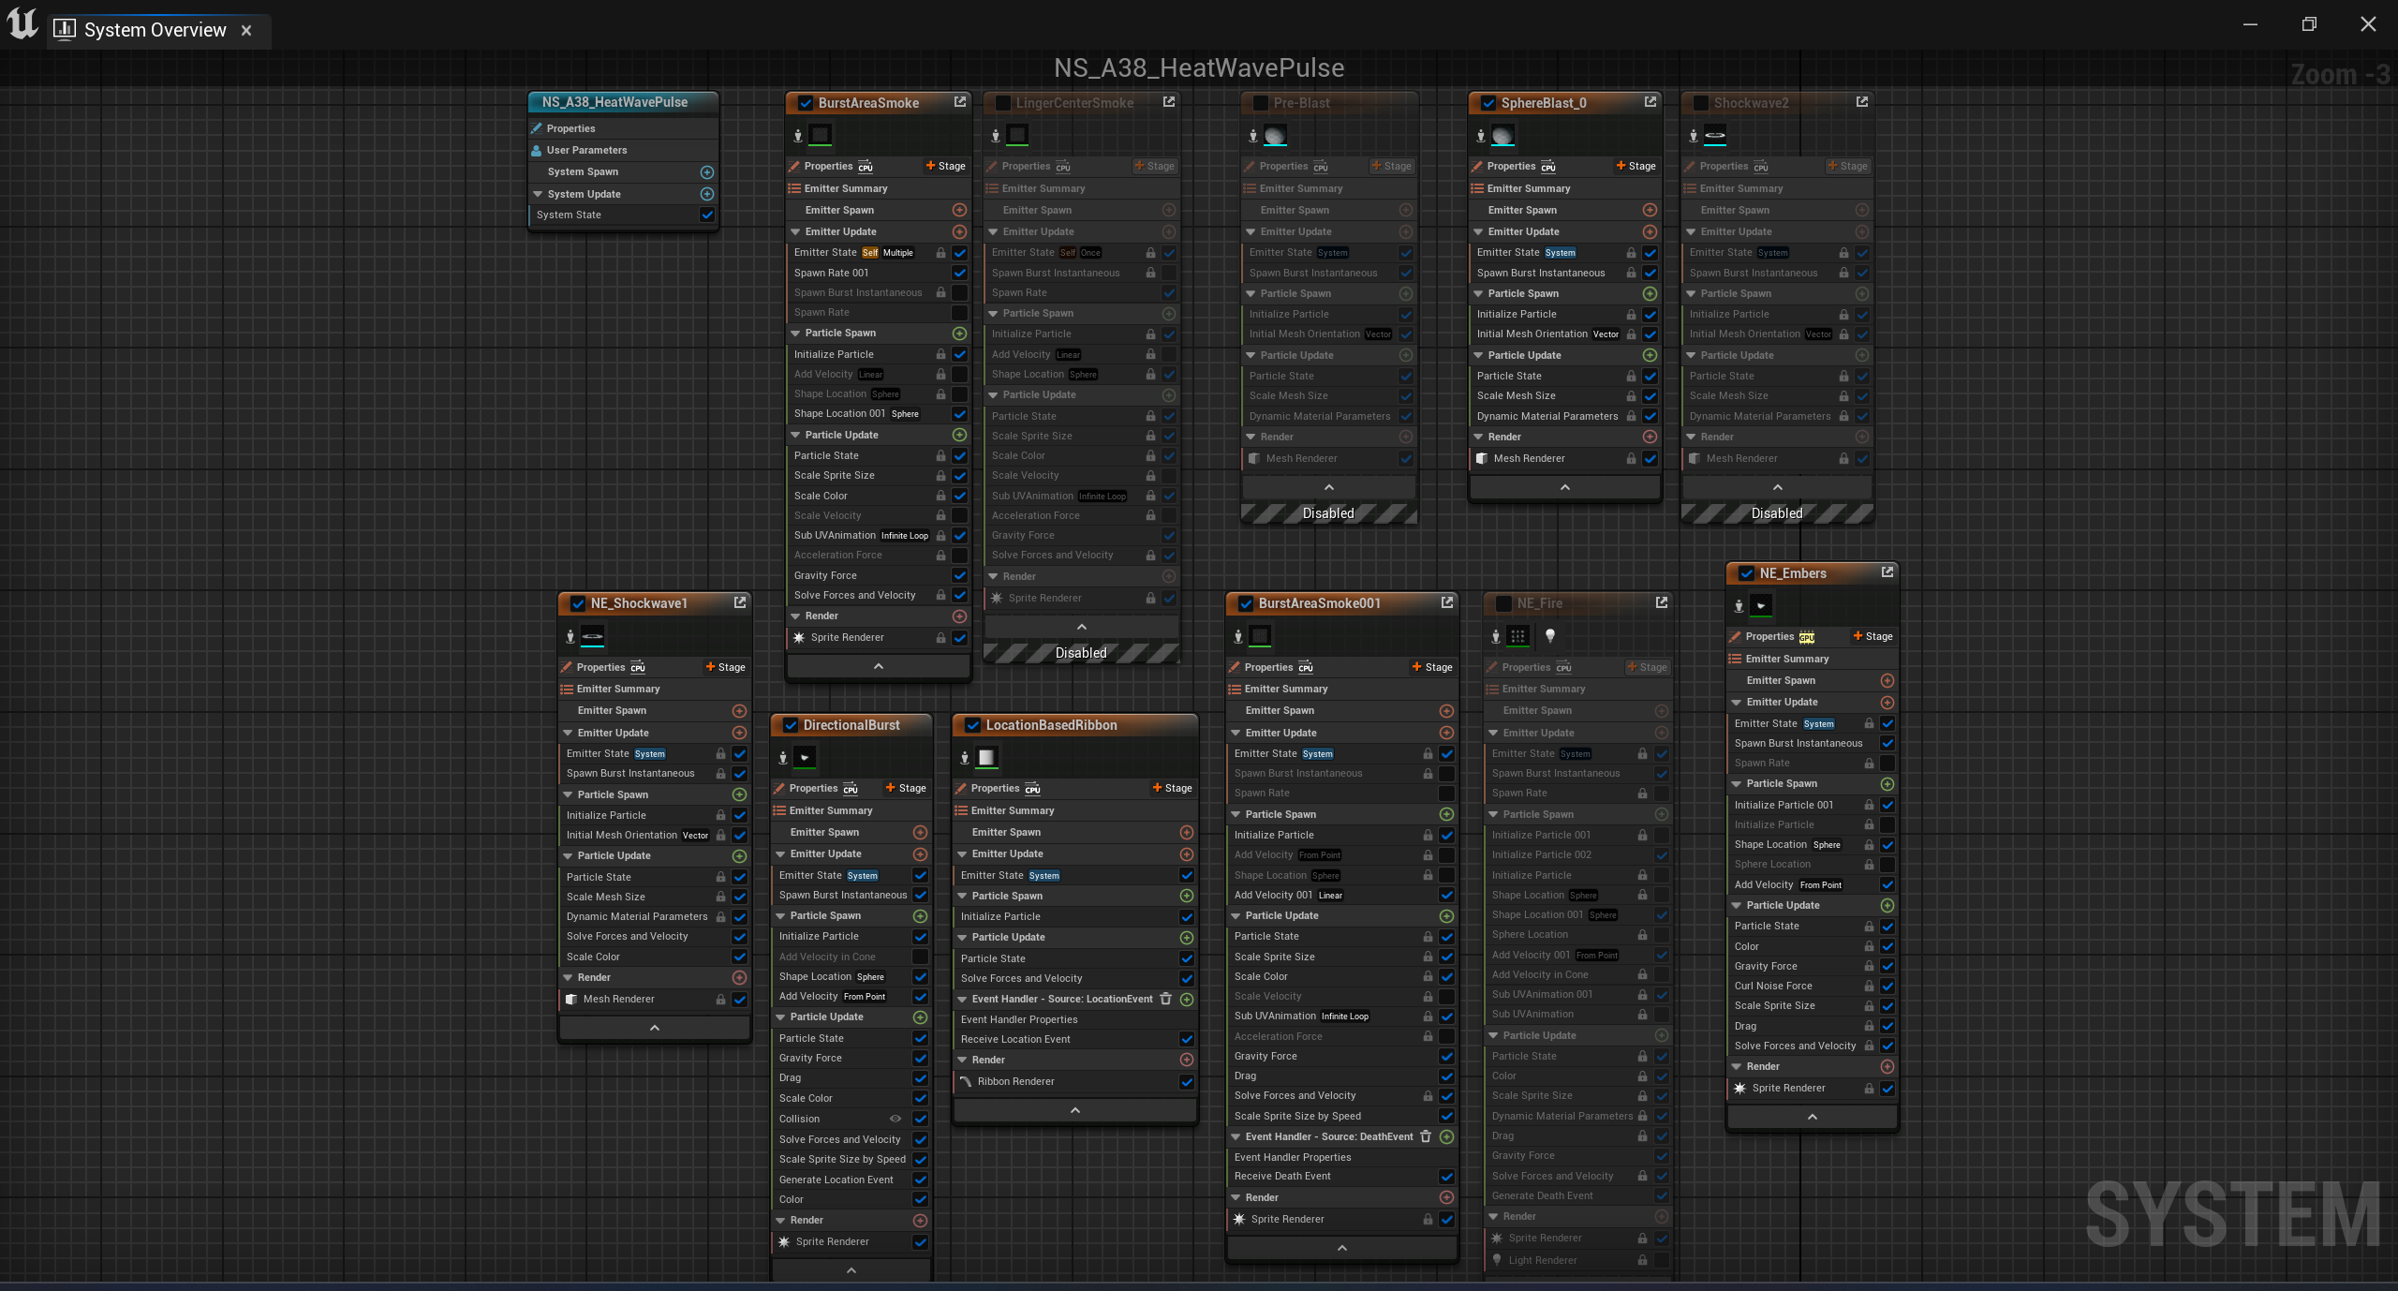2398x1291 pixels.
Task: Open BurstAreaSmoke001 emitter pop-out icon
Action: pyautogui.click(x=1447, y=602)
